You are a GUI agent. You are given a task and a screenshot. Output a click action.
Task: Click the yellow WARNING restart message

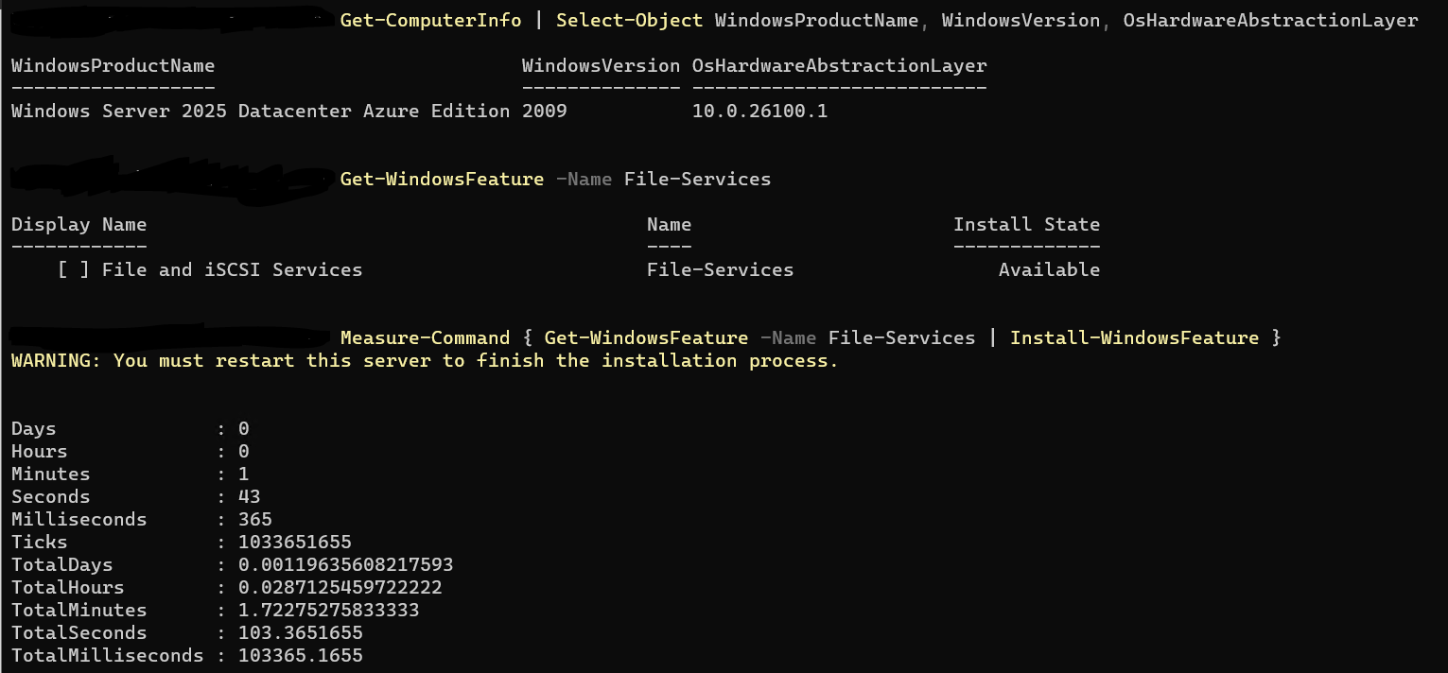click(x=425, y=360)
